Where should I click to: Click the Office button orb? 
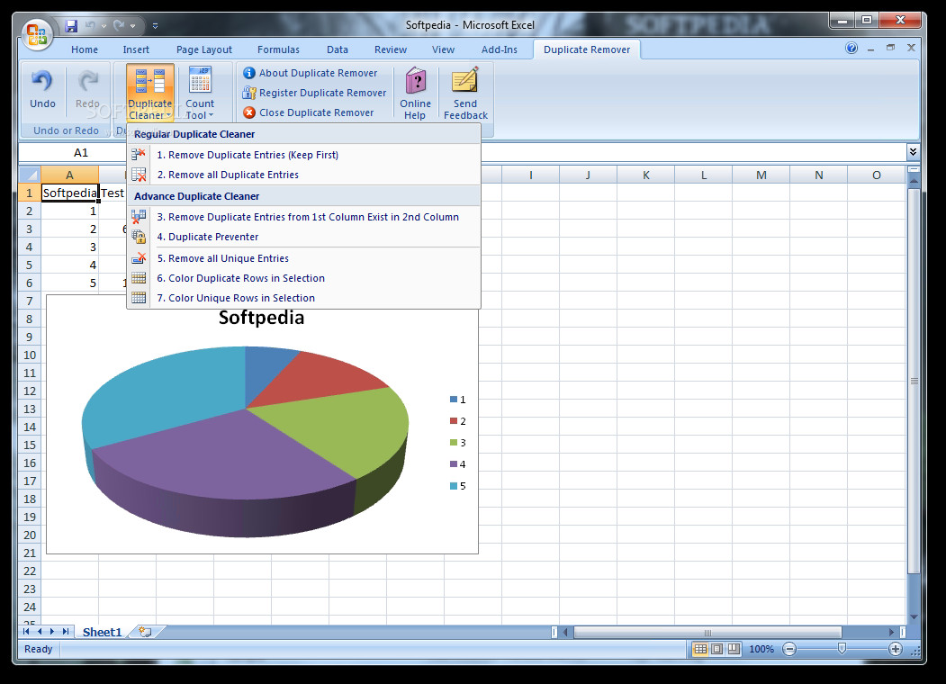pyautogui.click(x=37, y=34)
